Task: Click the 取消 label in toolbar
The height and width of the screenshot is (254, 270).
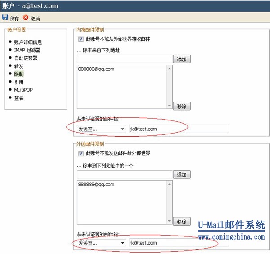Action: point(35,18)
